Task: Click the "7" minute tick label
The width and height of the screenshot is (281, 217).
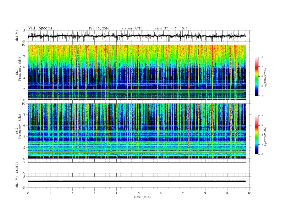Action: tap(183, 193)
